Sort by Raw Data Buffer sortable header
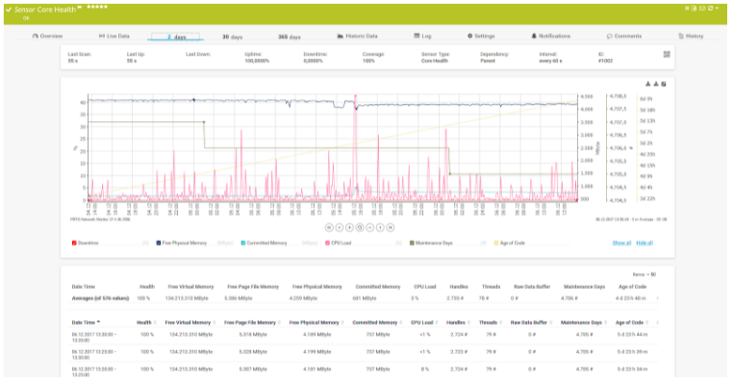Screen dimensions: 733x382 click(x=531, y=322)
